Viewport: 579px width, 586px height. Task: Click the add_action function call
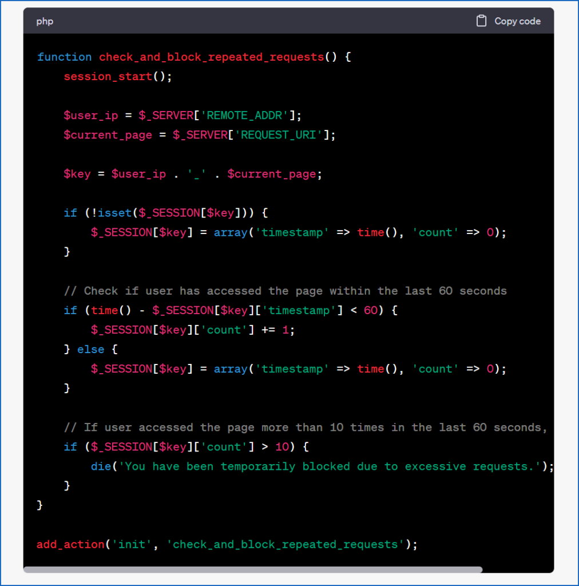click(70, 544)
